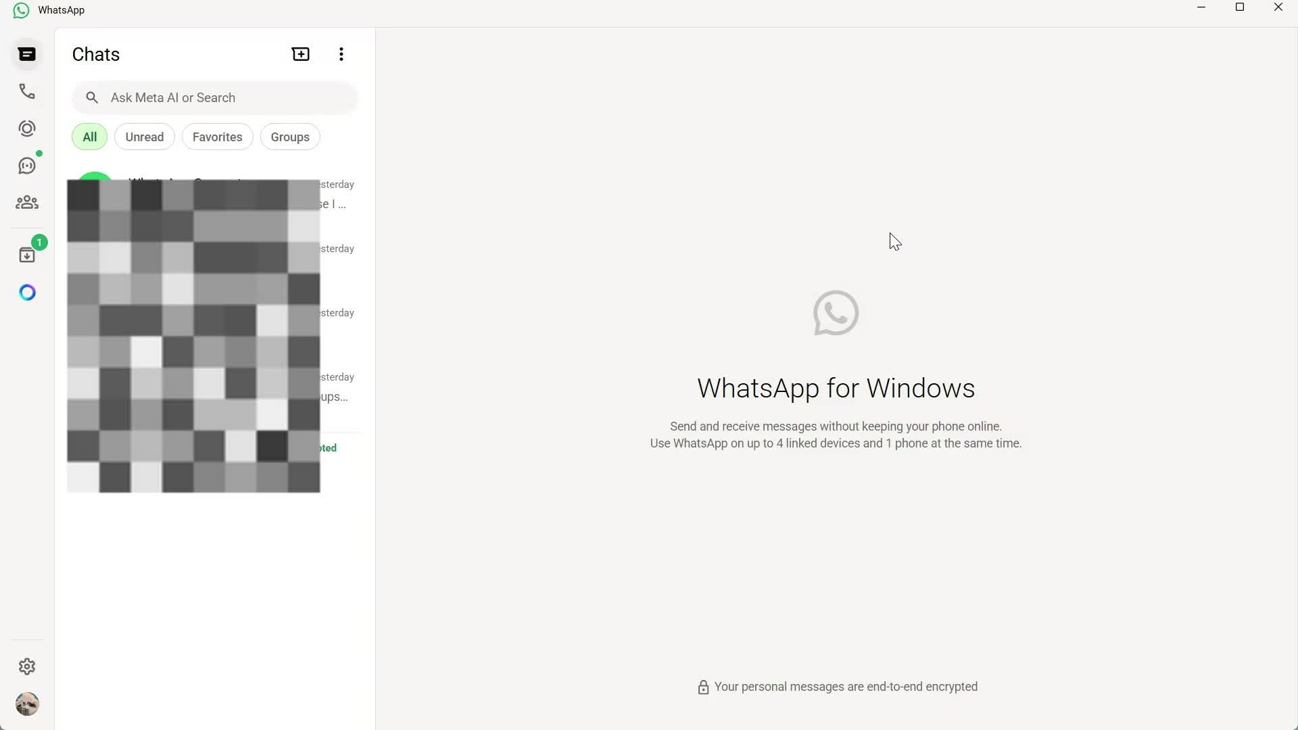The height and width of the screenshot is (730, 1298).
Task: Switch to the Chats tab
Action: [x=27, y=54]
